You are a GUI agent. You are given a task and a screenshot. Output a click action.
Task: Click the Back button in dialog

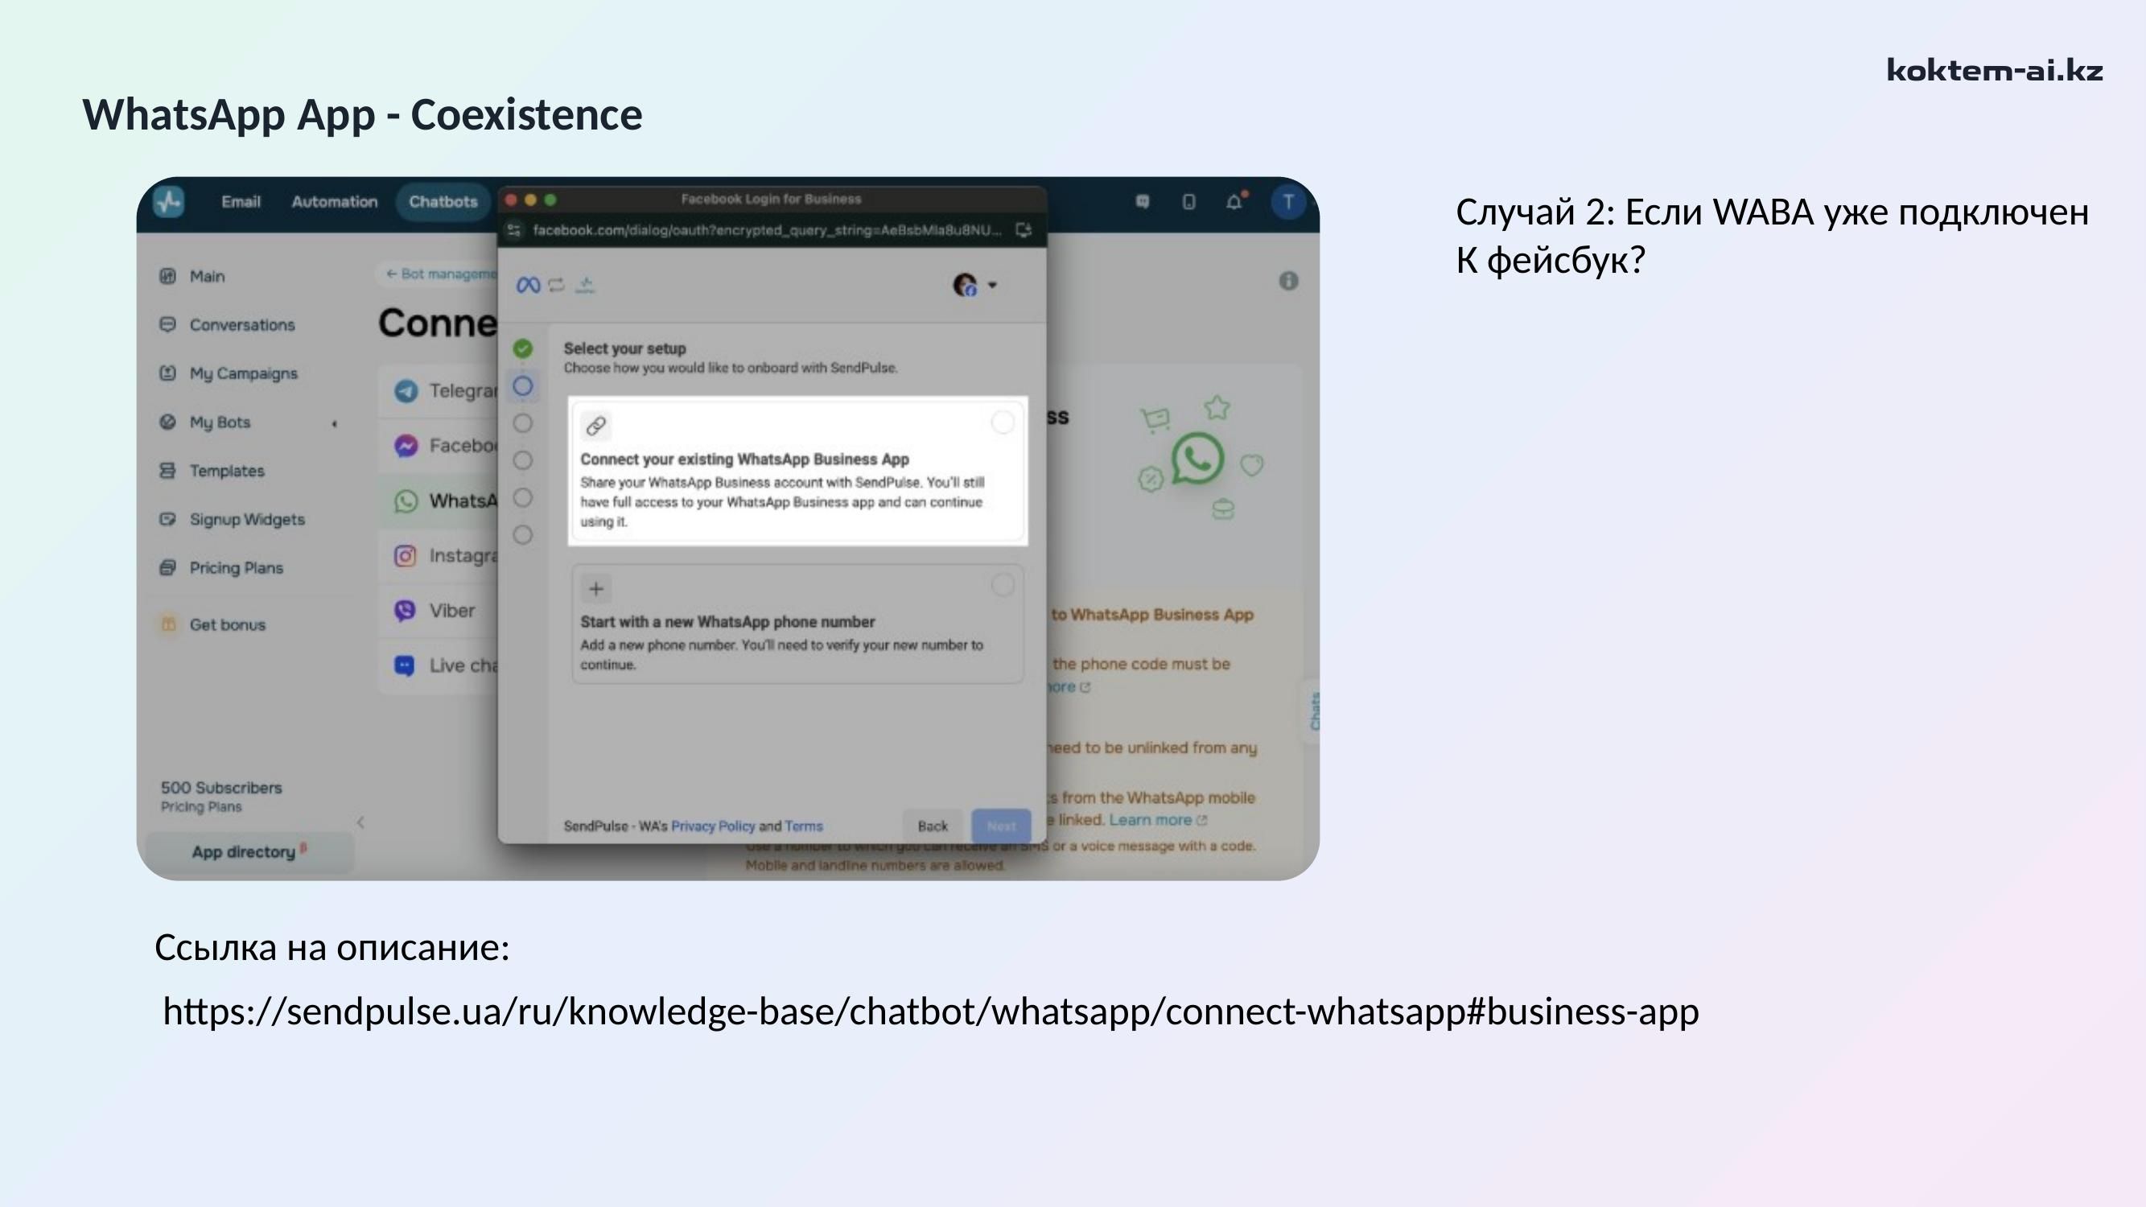[933, 826]
